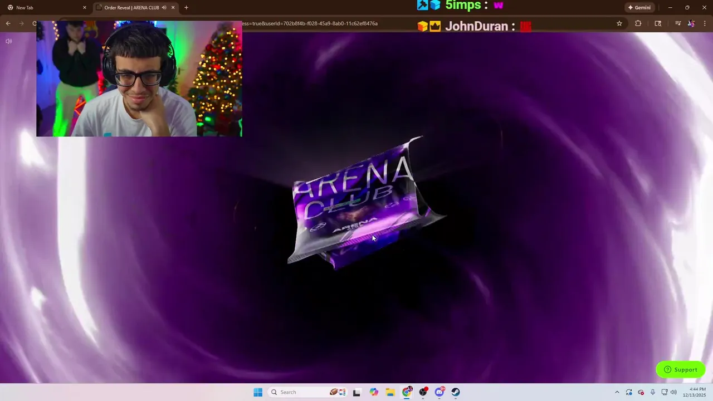Open the tab search side panel icon
This screenshot has height=401, width=713.
658,23
